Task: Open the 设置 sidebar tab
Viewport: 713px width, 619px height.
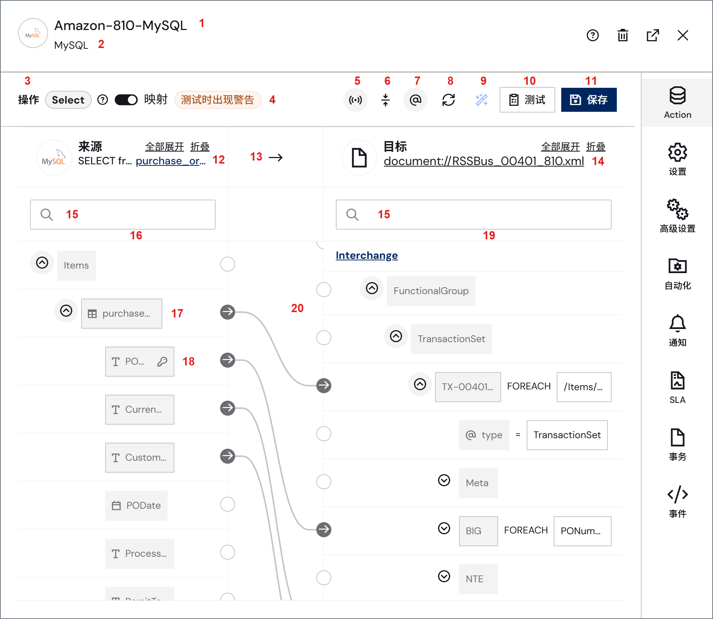Action: coord(677,159)
